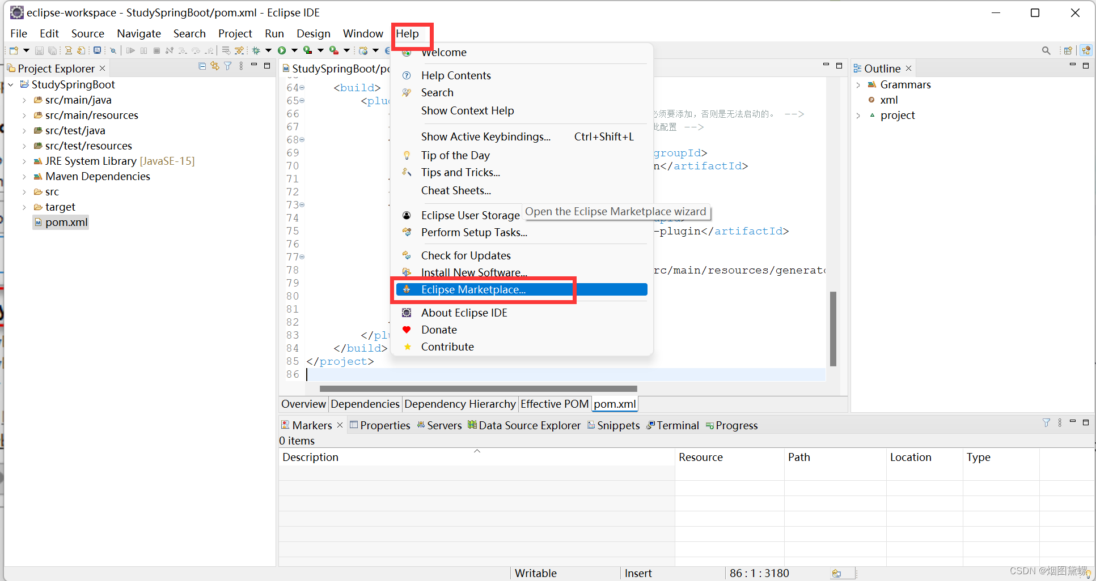This screenshot has height=581, width=1096.
Task: Click the green Run button in toolbar
Action: pos(282,50)
